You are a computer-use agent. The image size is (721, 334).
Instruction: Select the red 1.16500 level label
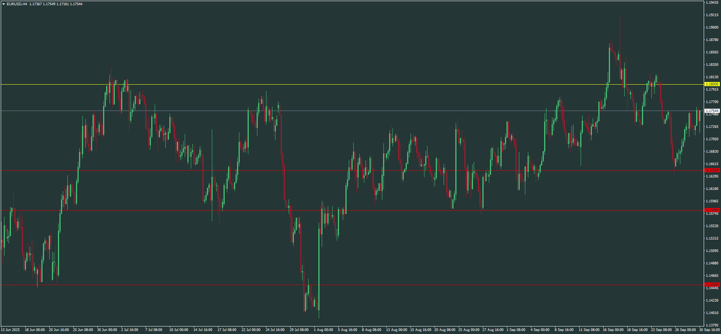(712, 170)
